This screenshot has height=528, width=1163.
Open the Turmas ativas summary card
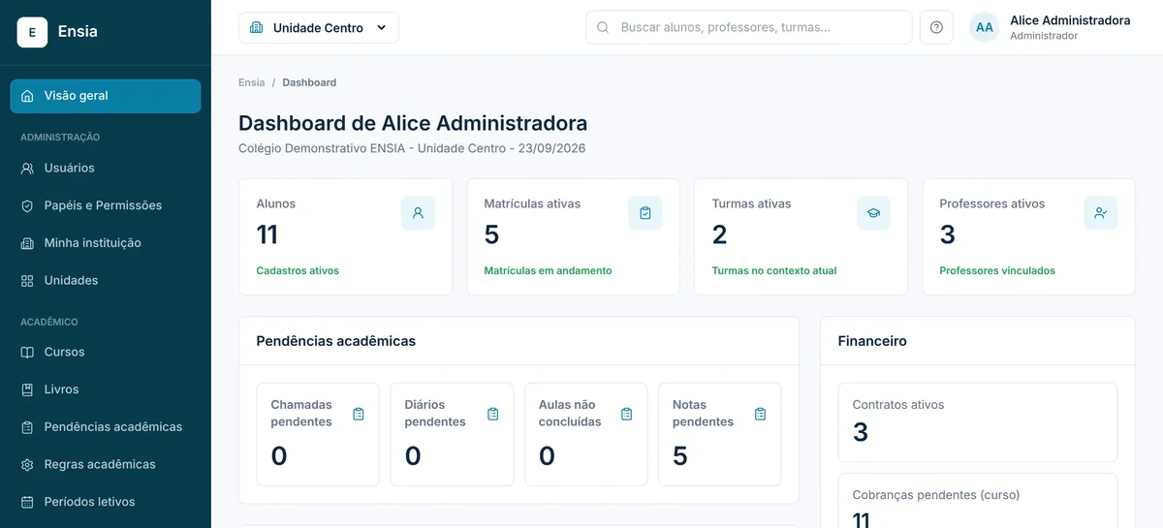[801, 236]
